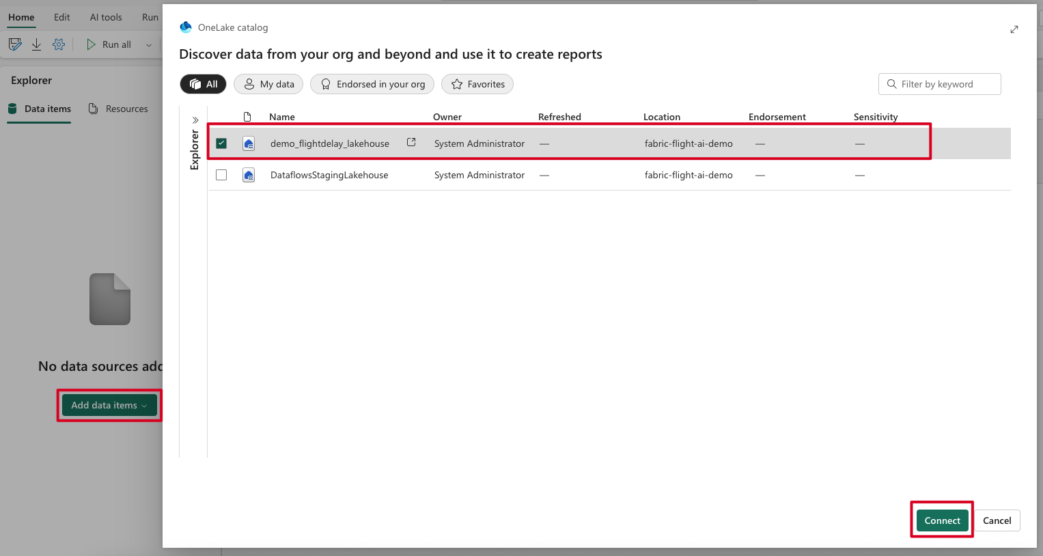The image size is (1043, 556).
Task: Switch to the Resources tab
Action: 118,109
